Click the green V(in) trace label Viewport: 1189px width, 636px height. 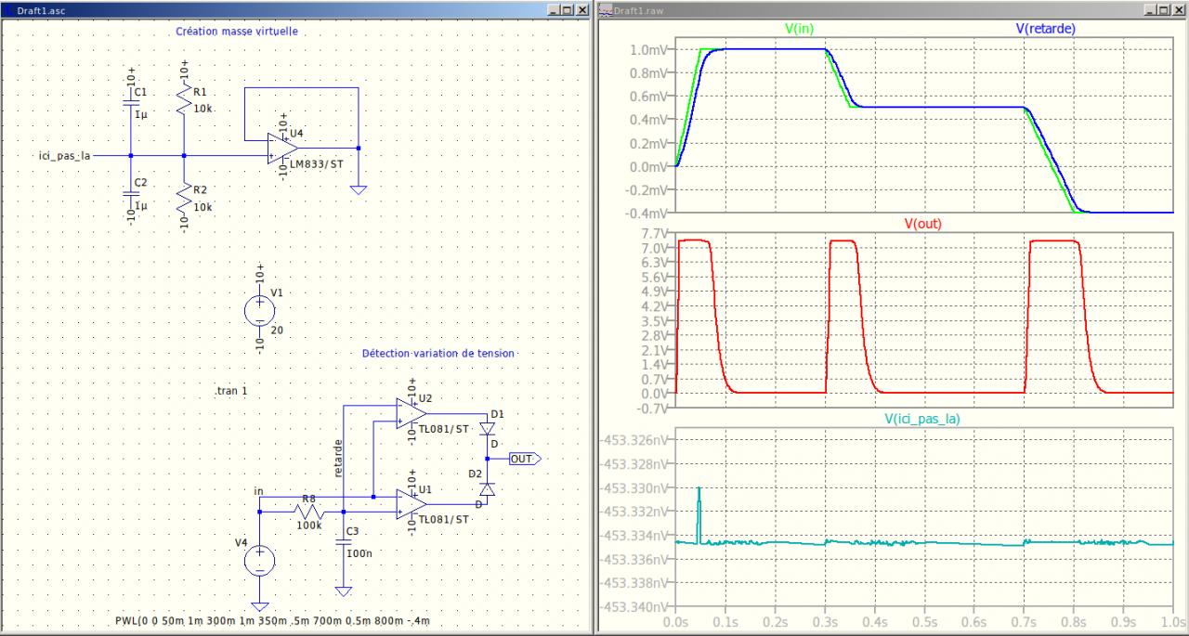[799, 29]
